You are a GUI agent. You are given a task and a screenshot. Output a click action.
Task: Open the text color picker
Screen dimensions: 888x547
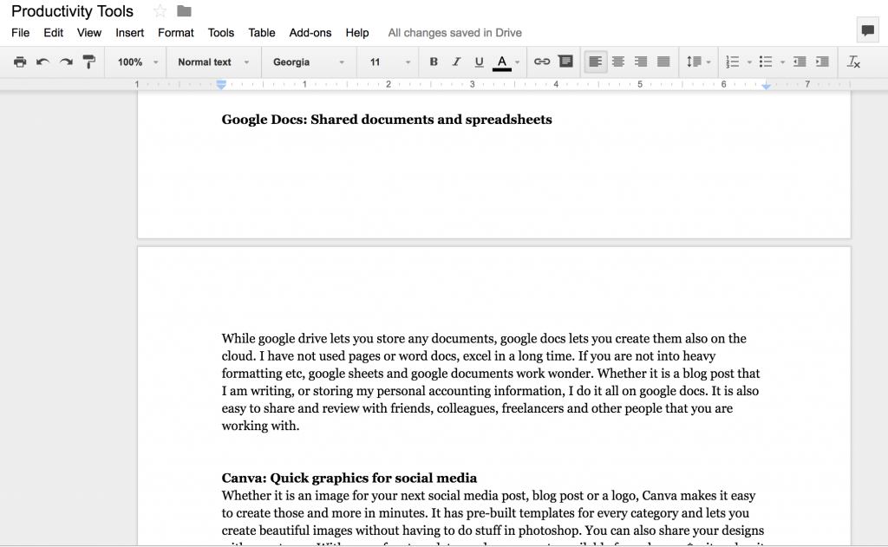coord(503,62)
